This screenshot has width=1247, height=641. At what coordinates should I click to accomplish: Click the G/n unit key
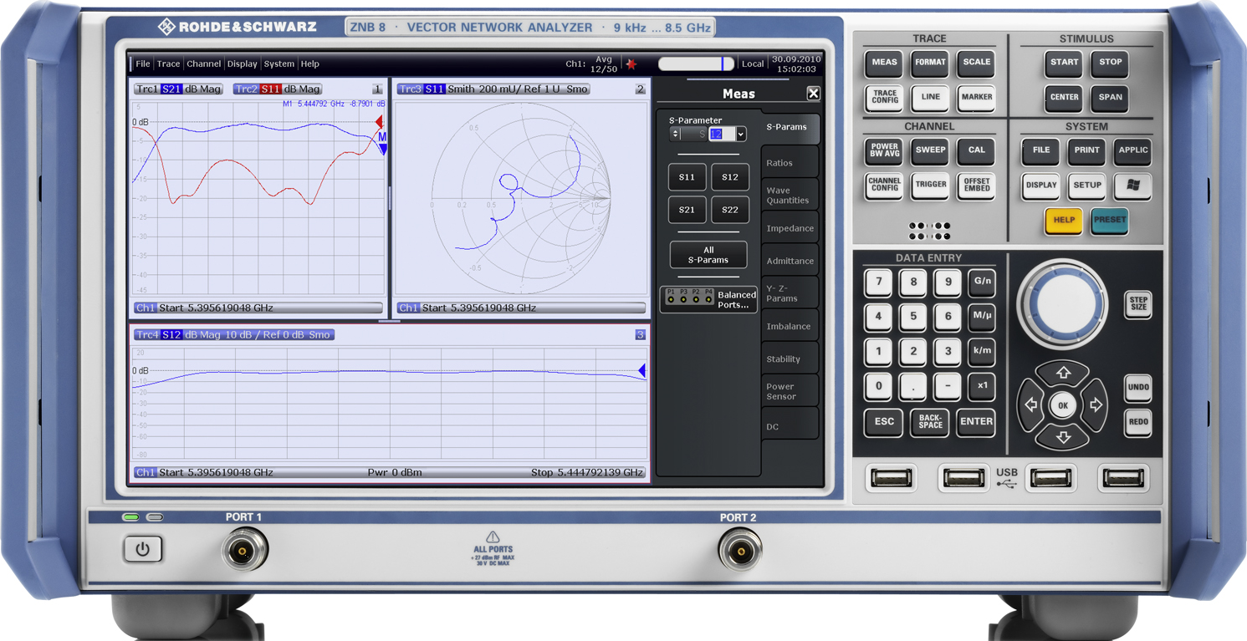982,282
